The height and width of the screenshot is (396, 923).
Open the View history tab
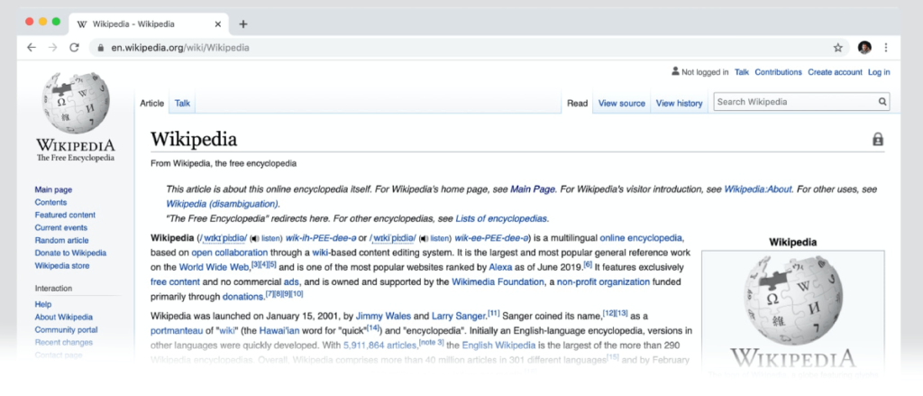point(680,103)
